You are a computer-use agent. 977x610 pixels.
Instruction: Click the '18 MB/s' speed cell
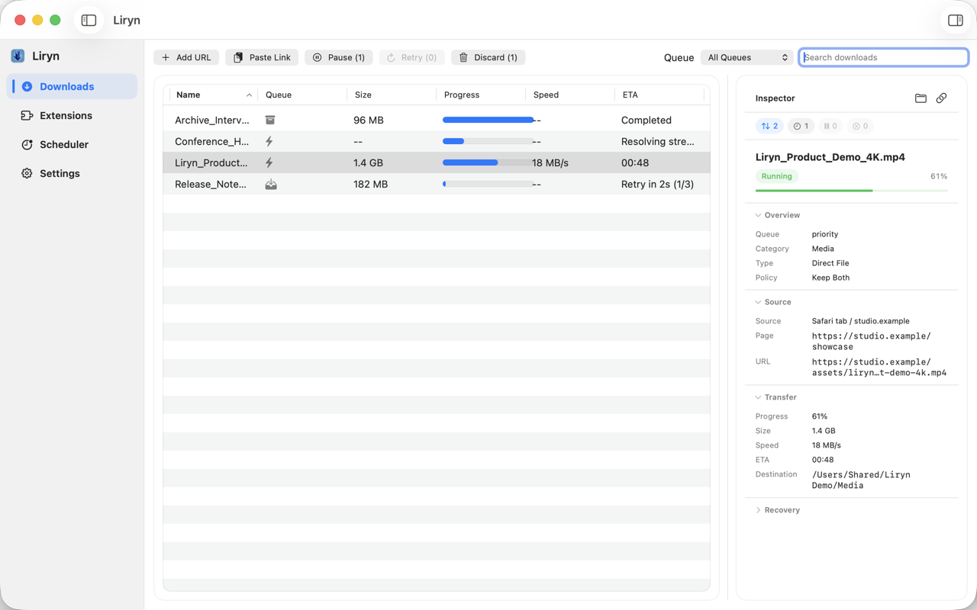[550, 162]
